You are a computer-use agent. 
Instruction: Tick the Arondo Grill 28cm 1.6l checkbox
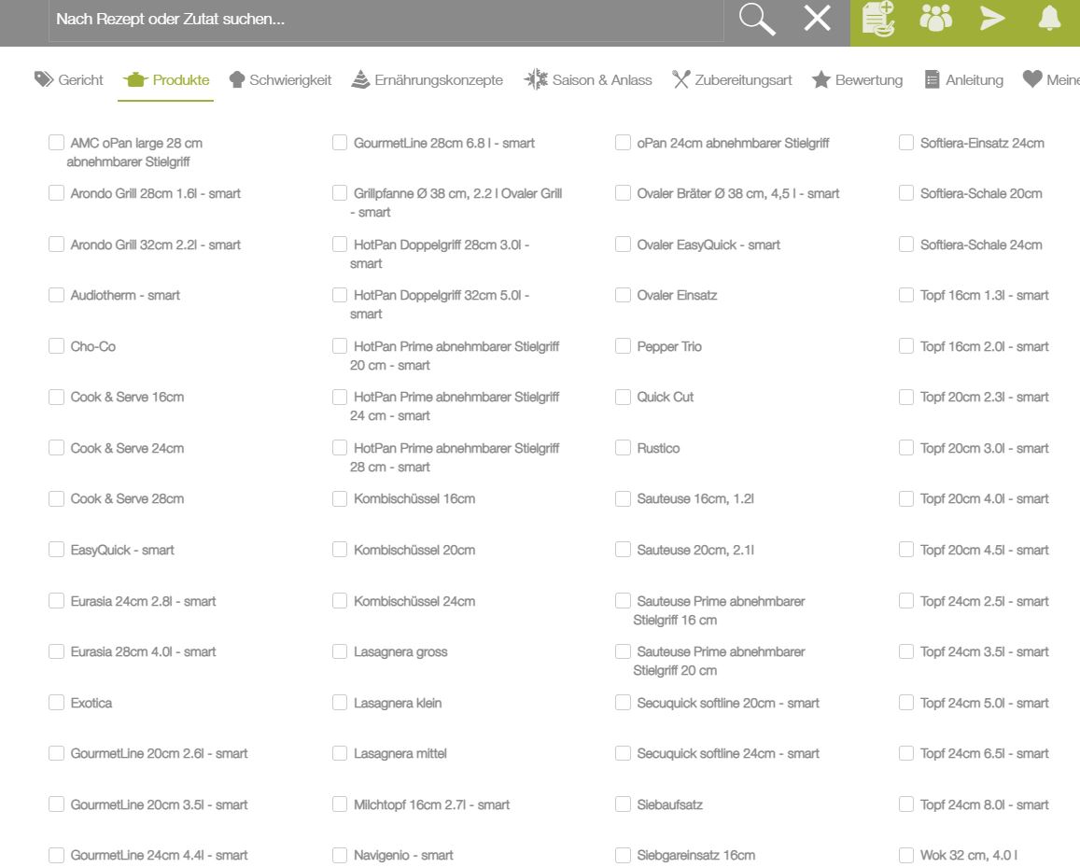click(57, 193)
